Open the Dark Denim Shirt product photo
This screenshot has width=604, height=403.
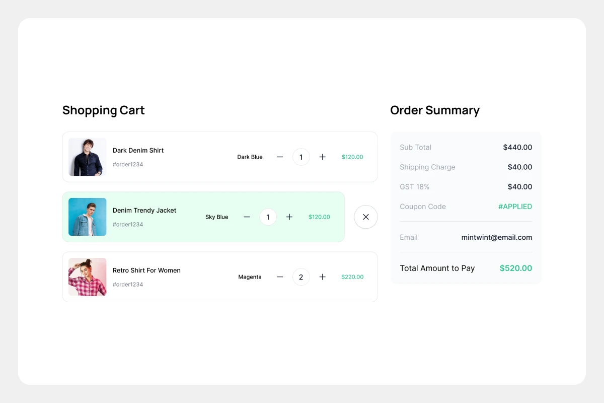click(88, 157)
